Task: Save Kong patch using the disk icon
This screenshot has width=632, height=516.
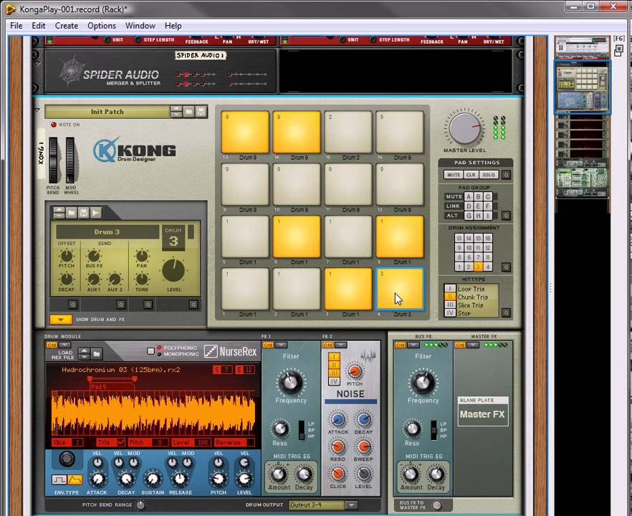Action: point(201,112)
